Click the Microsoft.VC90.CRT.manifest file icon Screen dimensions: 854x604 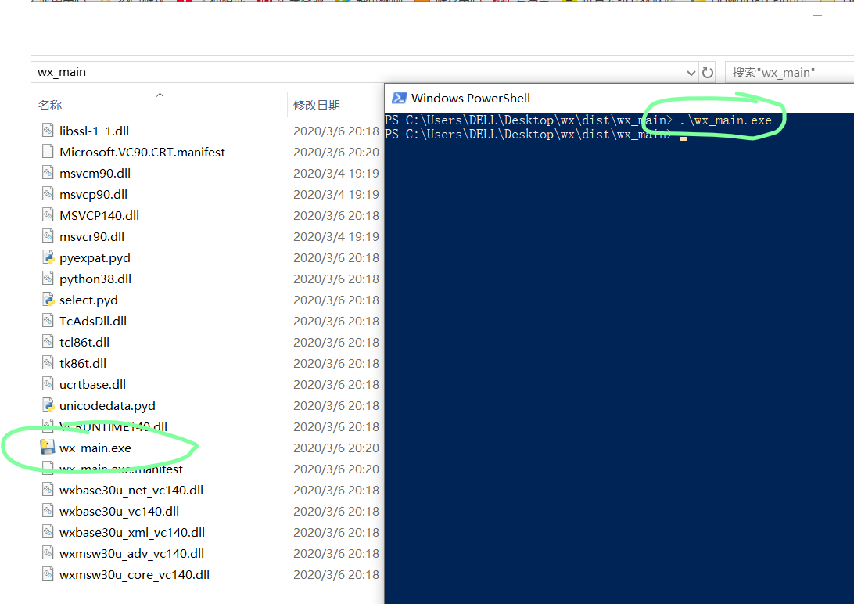click(x=48, y=152)
